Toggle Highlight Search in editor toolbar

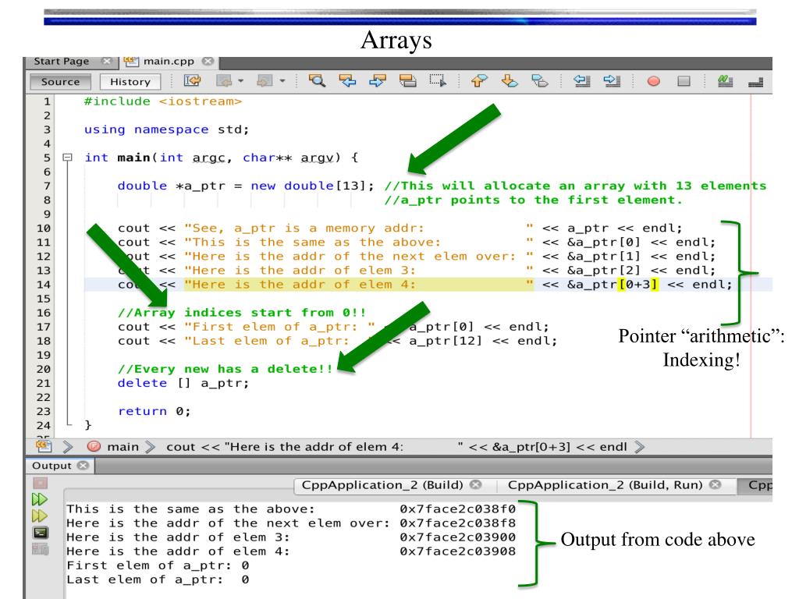[x=407, y=81]
